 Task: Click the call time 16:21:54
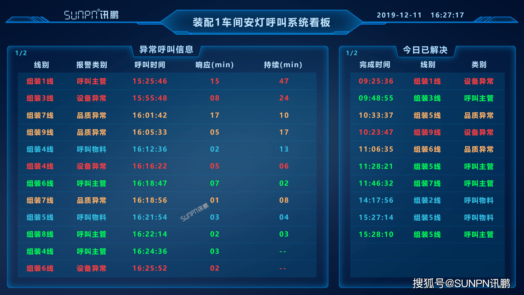(150, 217)
